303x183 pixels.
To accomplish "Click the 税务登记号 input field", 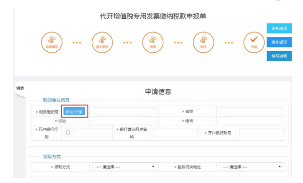I will coord(124,111).
